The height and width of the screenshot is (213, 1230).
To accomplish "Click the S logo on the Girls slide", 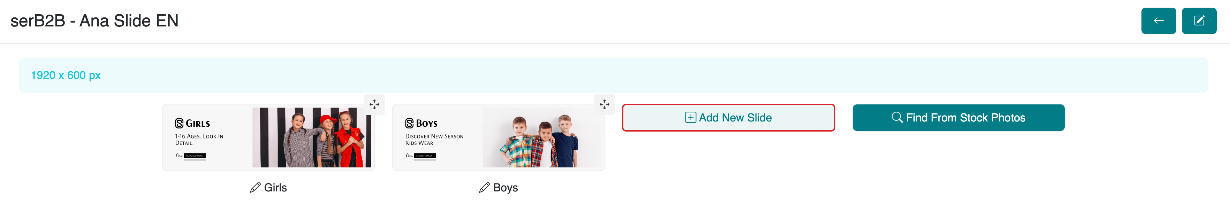I will coord(179,124).
